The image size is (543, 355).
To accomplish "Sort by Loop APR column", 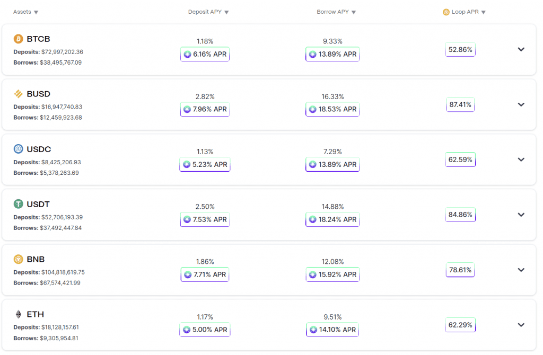I will 465,12.
